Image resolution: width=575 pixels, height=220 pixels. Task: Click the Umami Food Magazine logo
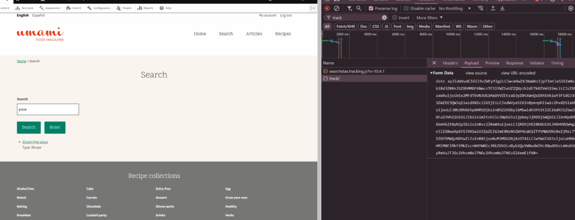pos(40,34)
